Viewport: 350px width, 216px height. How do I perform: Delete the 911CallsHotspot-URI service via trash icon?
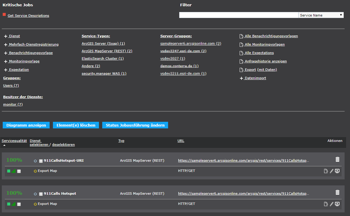[x=337, y=160]
